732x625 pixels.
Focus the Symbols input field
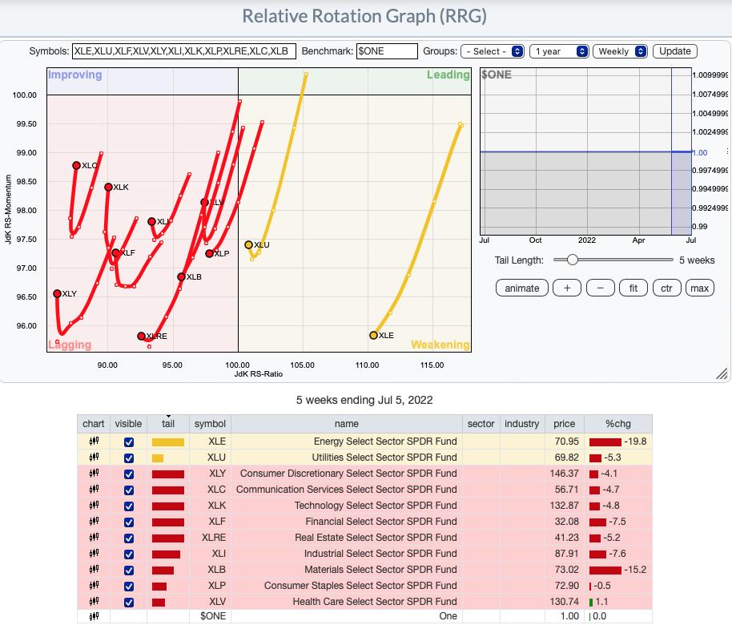(x=184, y=51)
